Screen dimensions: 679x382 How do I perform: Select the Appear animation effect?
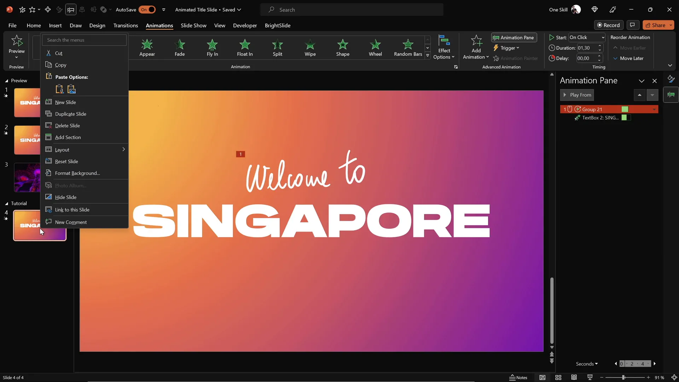147,48
